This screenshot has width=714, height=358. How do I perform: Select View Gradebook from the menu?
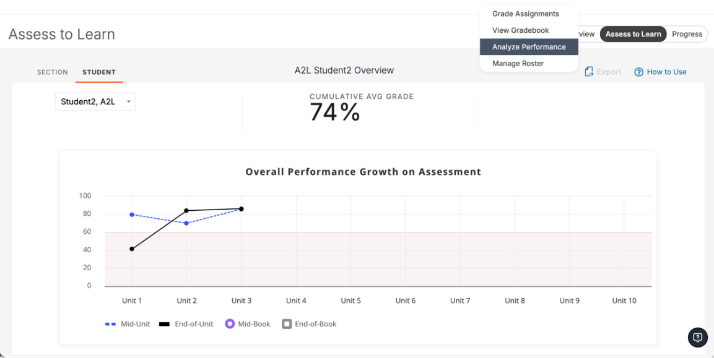coord(520,30)
